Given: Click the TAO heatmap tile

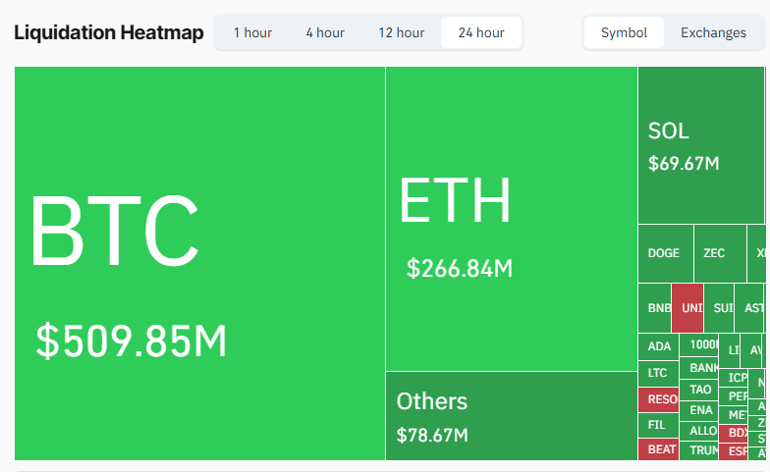Looking at the screenshot, I should click(x=700, y=390).
